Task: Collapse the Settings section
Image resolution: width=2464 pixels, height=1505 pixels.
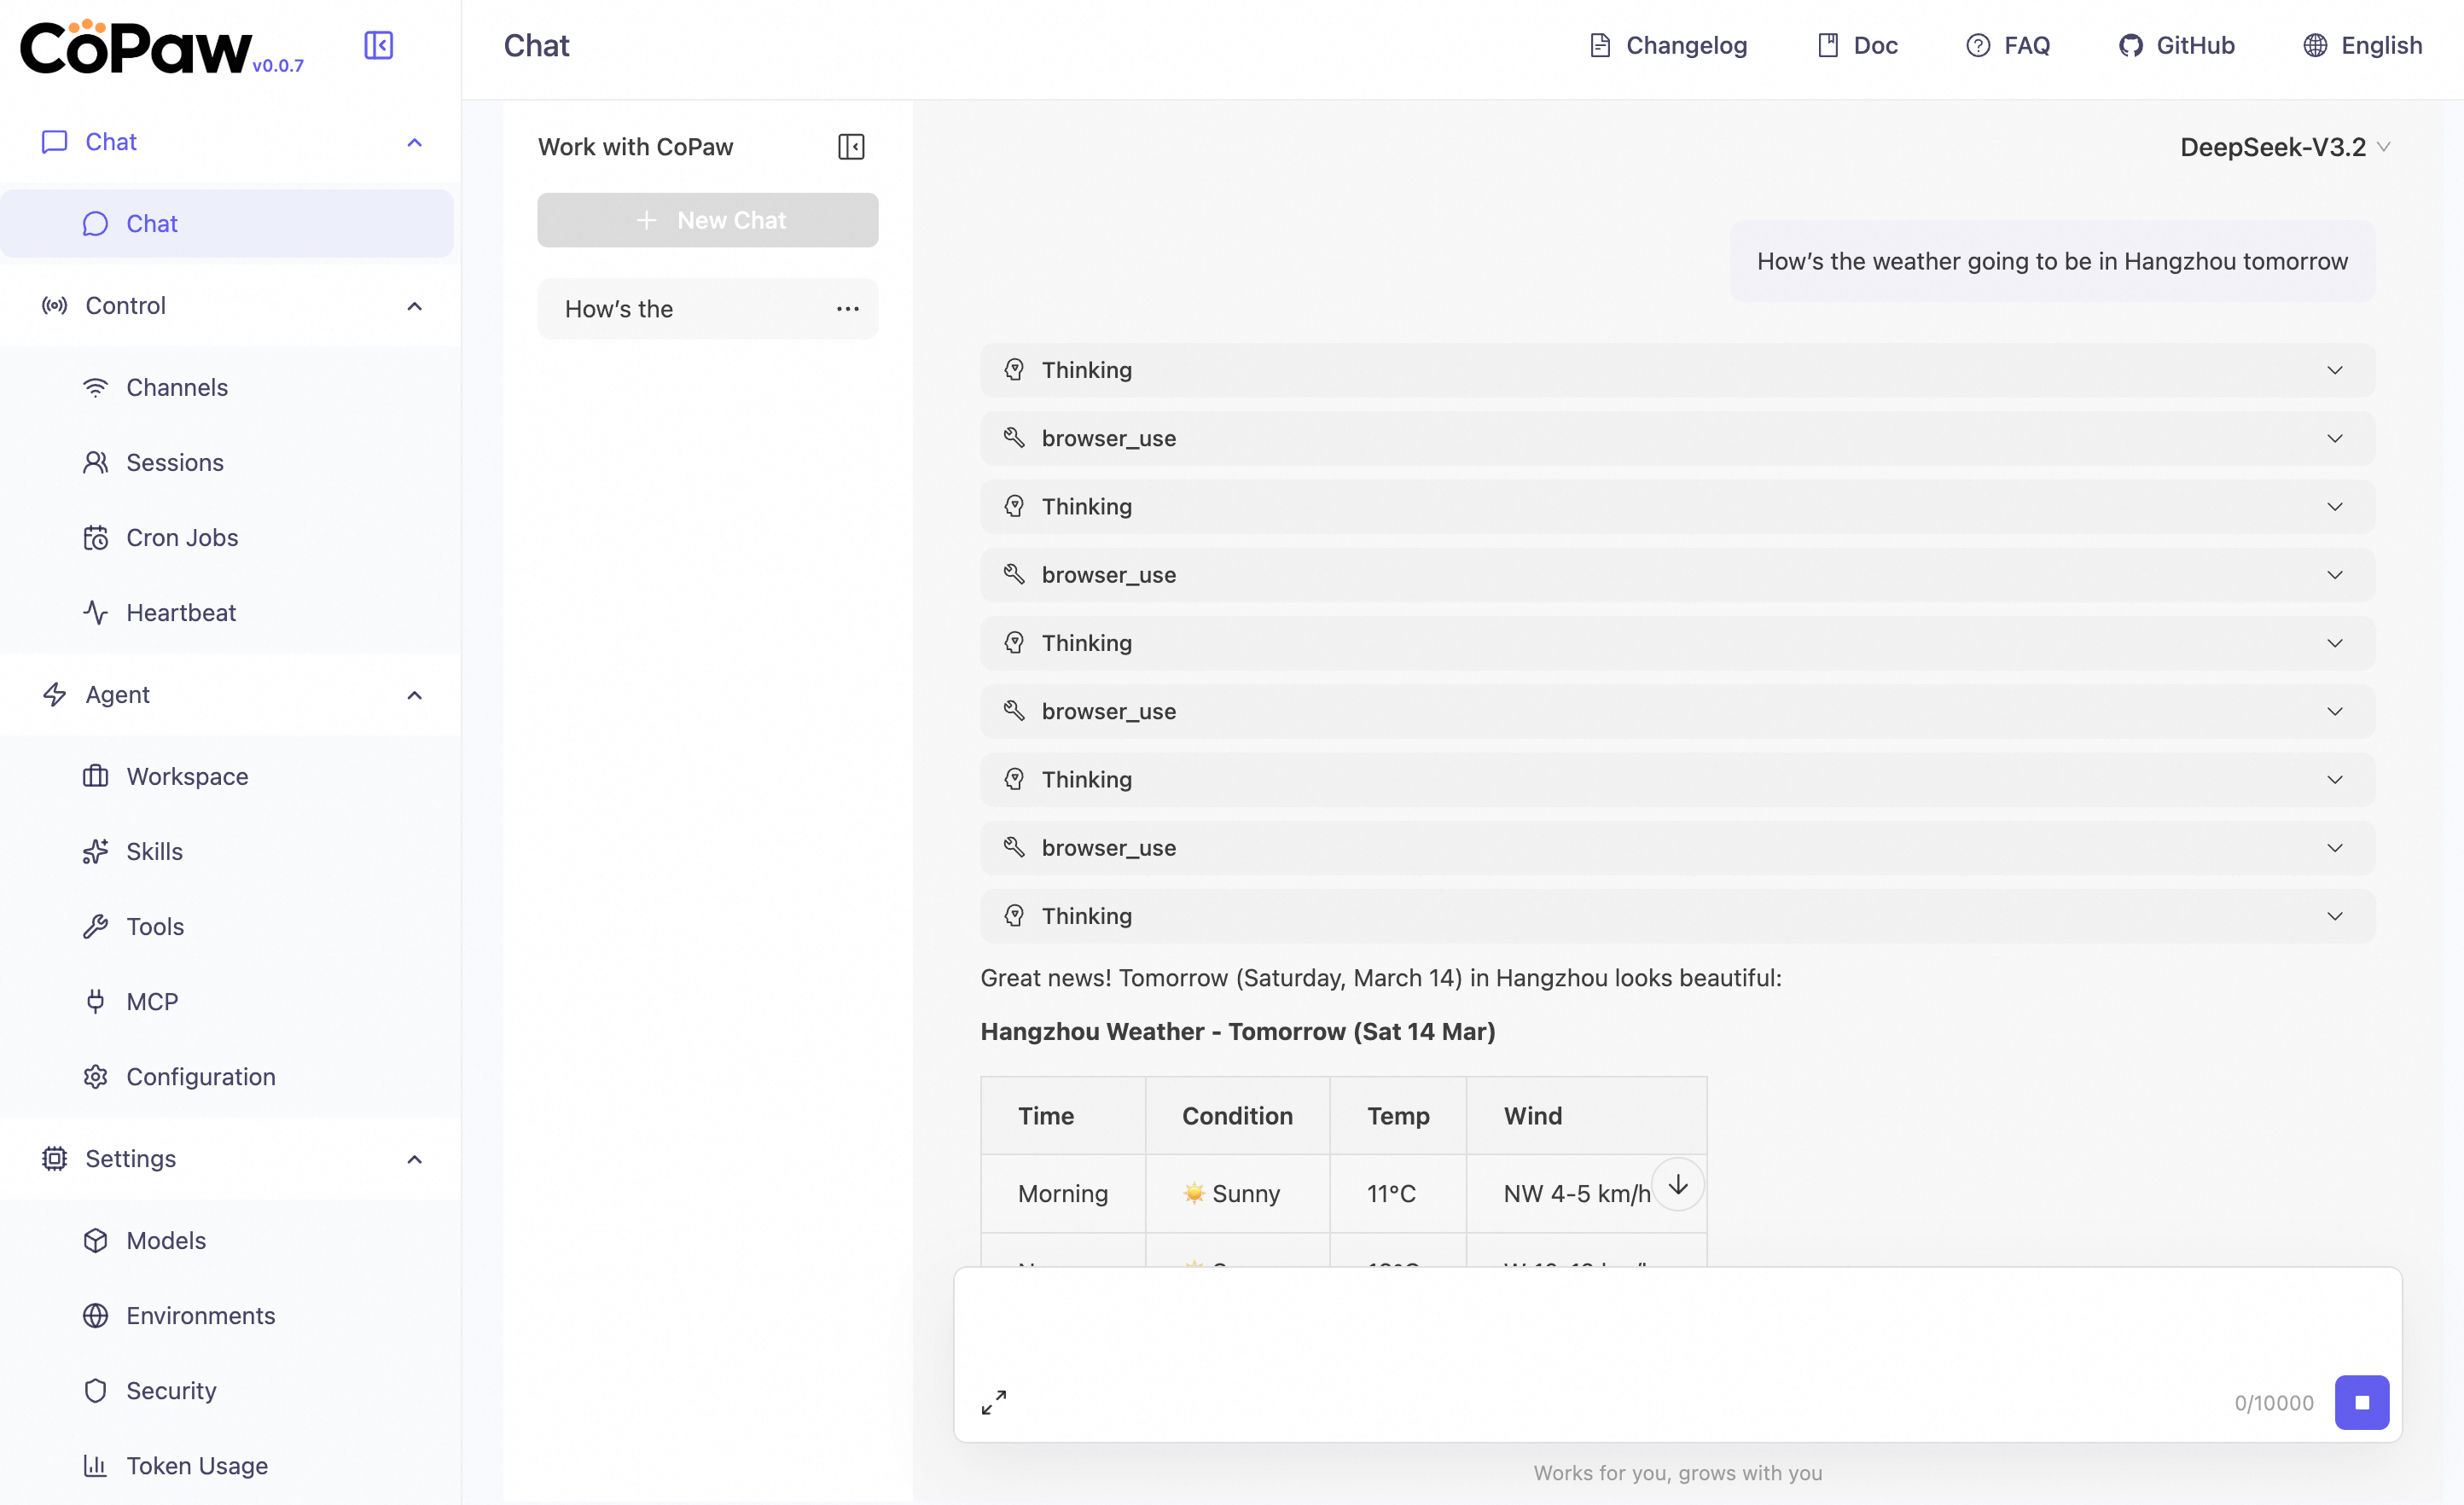Action: [x=414, y=1159]
